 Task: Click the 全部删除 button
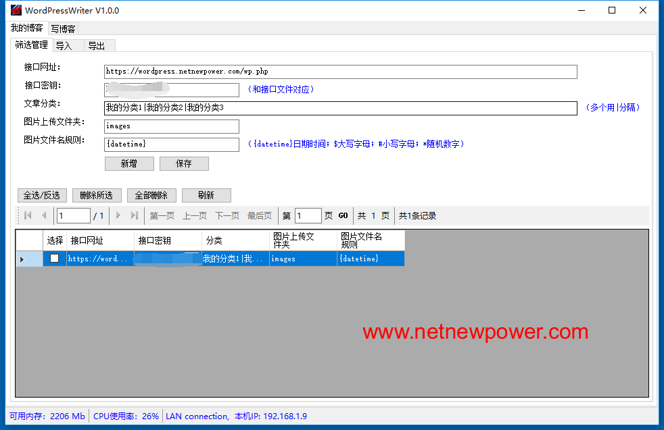tap(151, 195)
